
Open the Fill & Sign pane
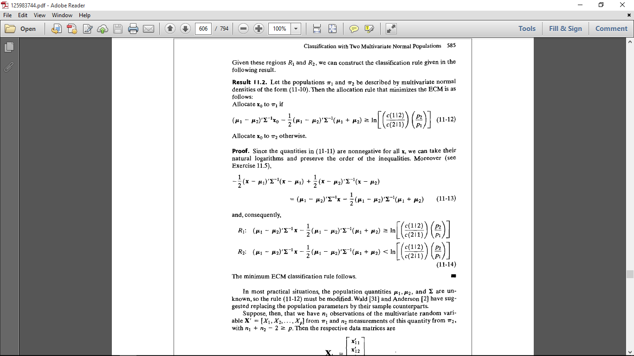coord(565,29)
